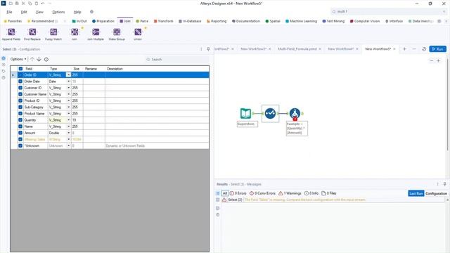Filter results to 0 Errors

238,193
